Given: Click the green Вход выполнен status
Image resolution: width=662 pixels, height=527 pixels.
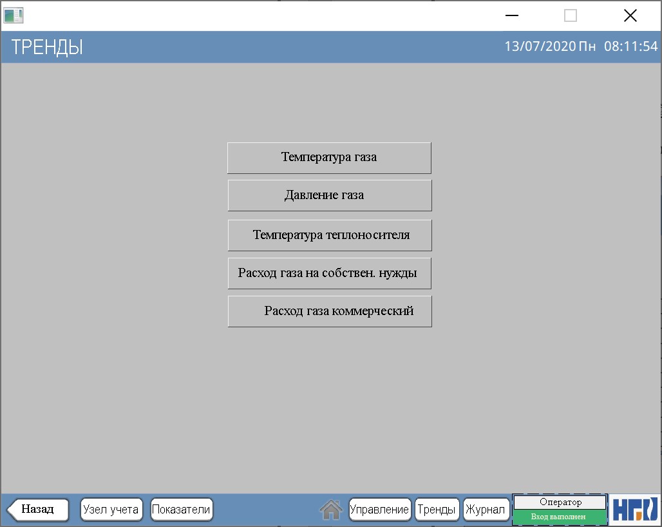Looking at the screenshot, I should tap(559, 517).
